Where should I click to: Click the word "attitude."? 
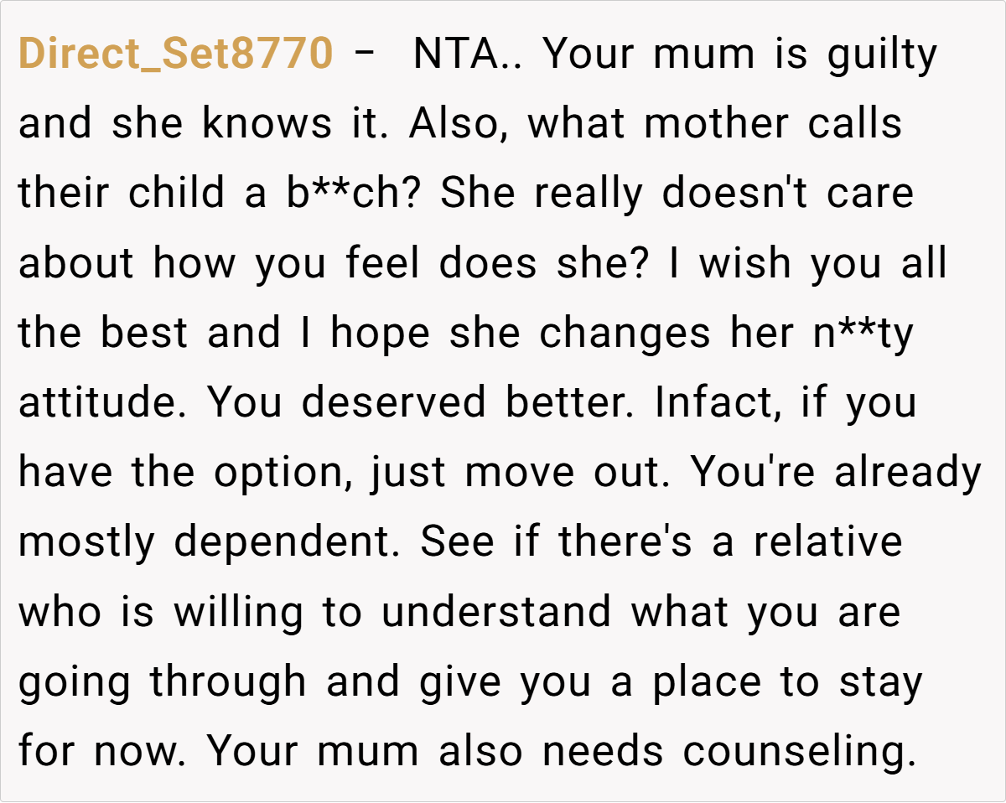pos(105,403)
